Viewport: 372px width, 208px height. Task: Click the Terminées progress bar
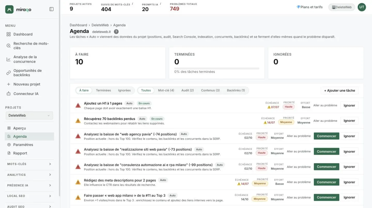pos(217,68)
